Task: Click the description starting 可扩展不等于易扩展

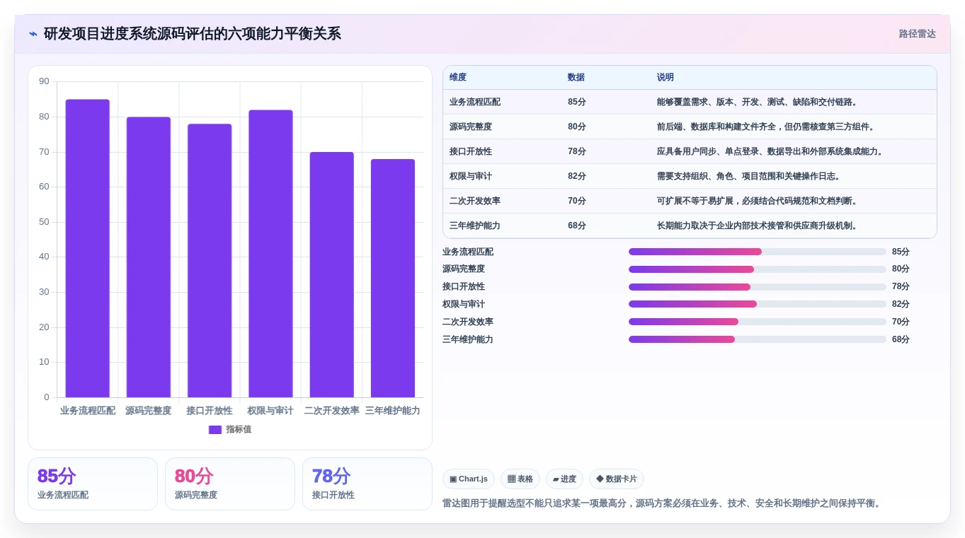Action: 758,201
